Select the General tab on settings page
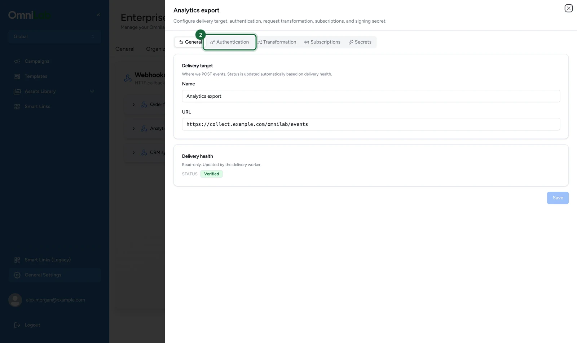 (125, 49)
